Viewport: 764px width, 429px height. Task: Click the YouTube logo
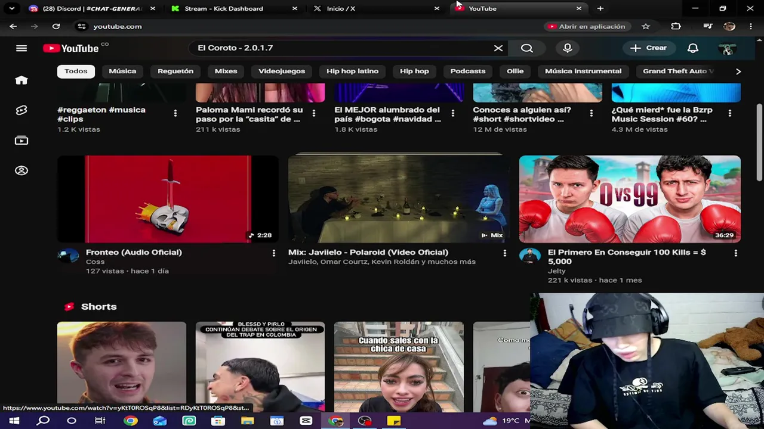coord(70,48)
